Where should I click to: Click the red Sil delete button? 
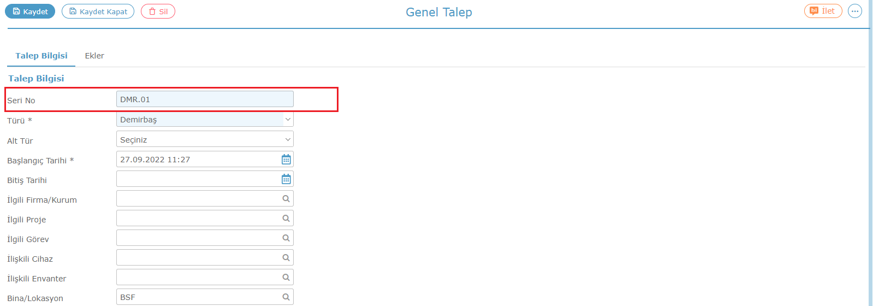point(158,11)
